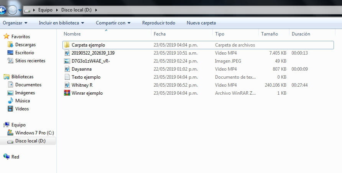Click Nueva carpeta button
The width and height of the screenshot is (342, 173).
pyautogui.click(x=201, y=23)
